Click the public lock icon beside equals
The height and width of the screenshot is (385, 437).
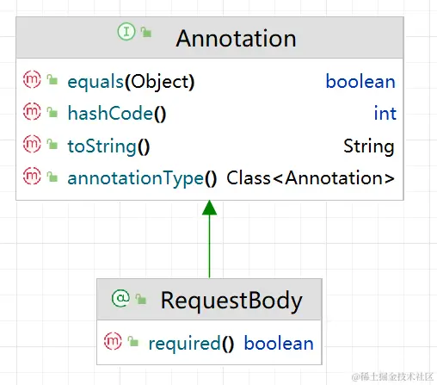click(52, 80)
